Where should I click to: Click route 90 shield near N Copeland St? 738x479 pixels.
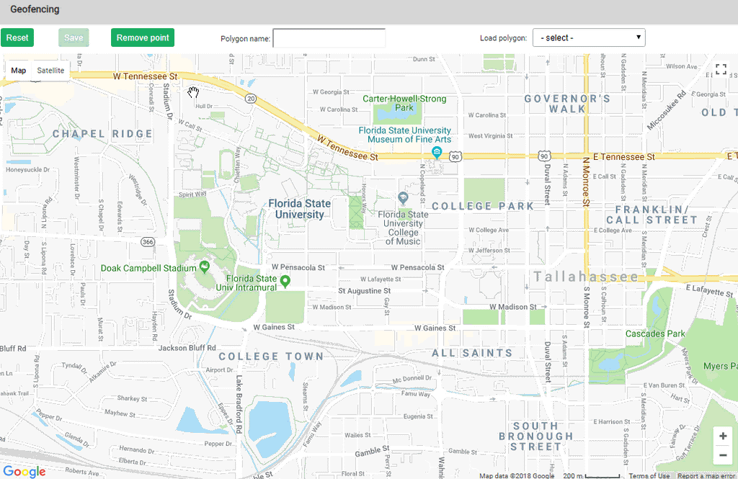[x=455, y=157]
